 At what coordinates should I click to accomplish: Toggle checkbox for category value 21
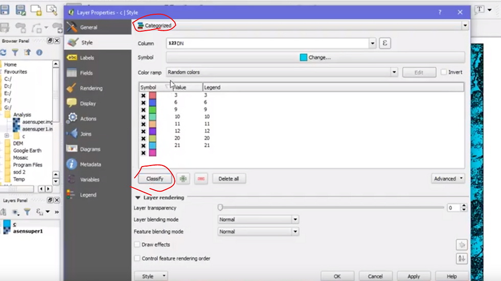click(x=143, y=146)
